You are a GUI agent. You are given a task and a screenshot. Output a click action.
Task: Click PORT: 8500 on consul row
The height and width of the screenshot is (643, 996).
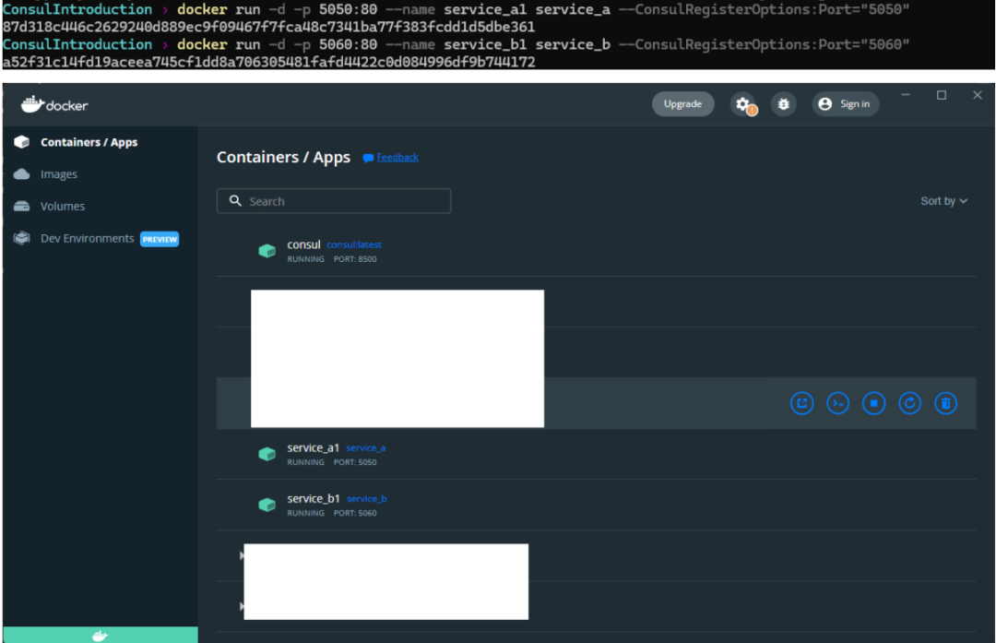coord(355,259)
